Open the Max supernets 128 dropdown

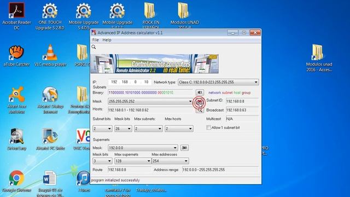coord(133,161)
